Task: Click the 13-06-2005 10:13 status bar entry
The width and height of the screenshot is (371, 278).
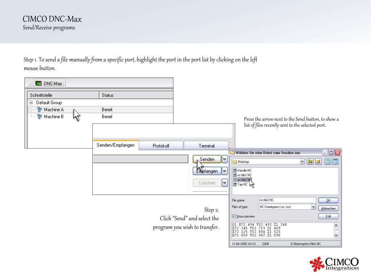Action: coord(243,244)
